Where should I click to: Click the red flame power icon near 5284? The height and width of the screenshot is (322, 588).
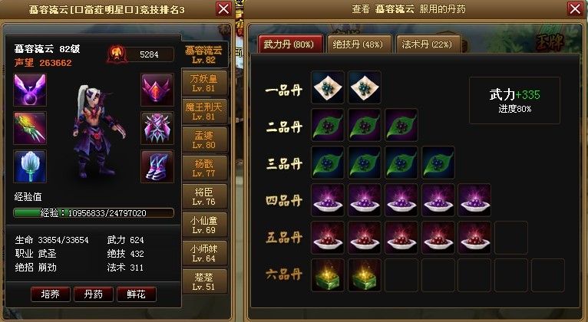click(x=117, y=54)
